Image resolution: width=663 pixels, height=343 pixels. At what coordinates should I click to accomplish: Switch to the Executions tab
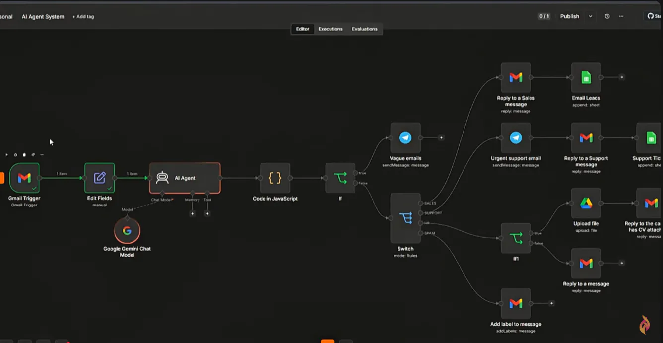(x=331, y=29)
